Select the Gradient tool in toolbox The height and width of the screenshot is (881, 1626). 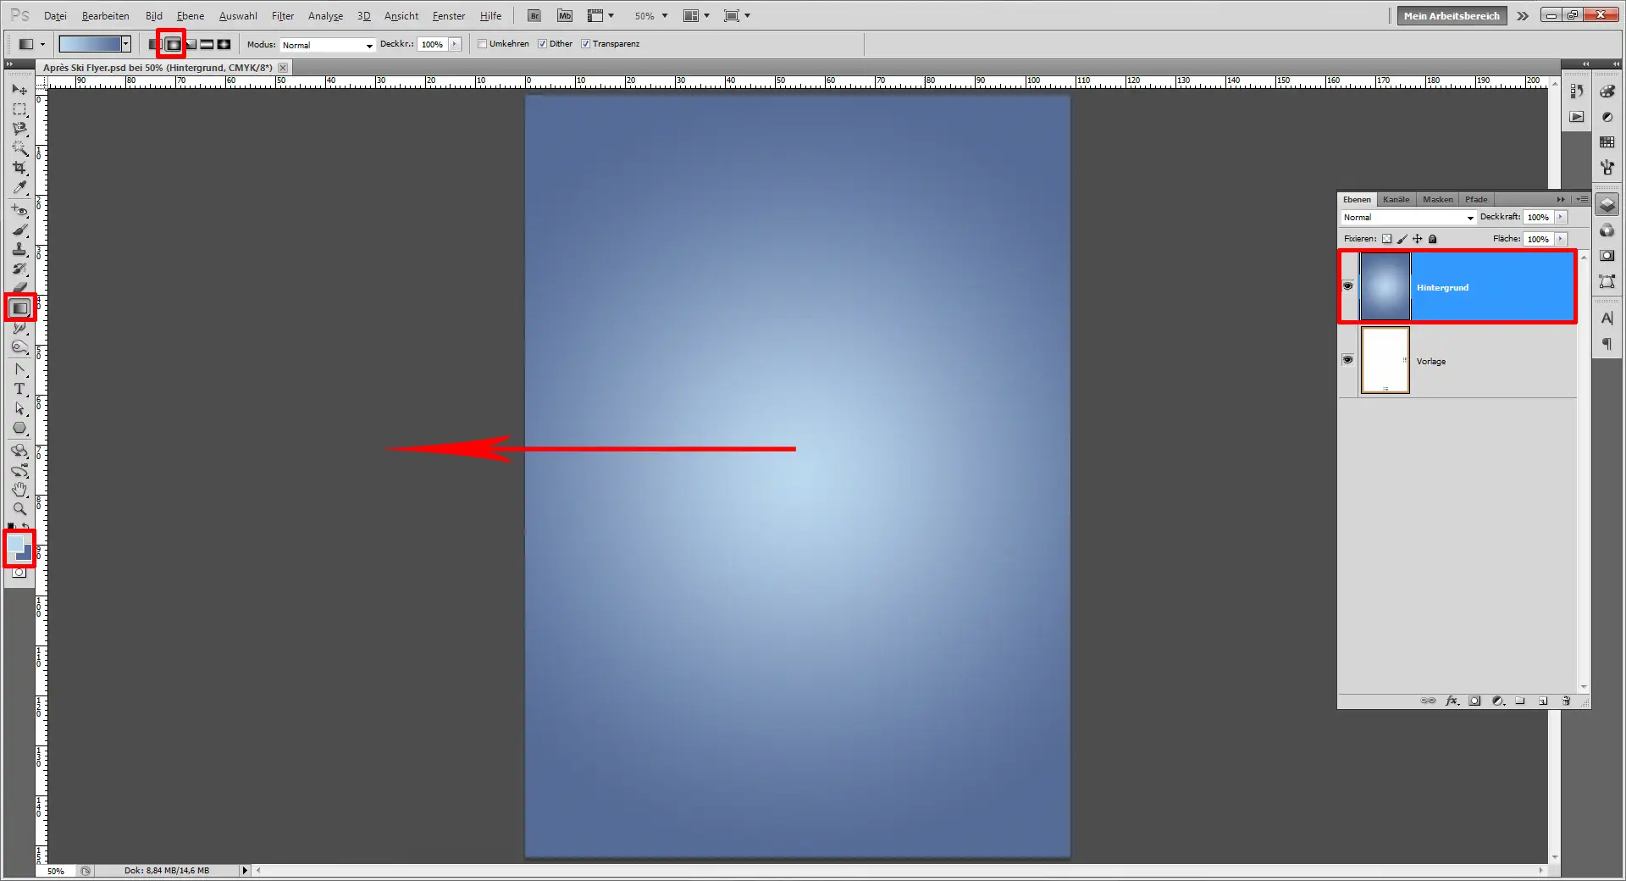tap(20, 308)
